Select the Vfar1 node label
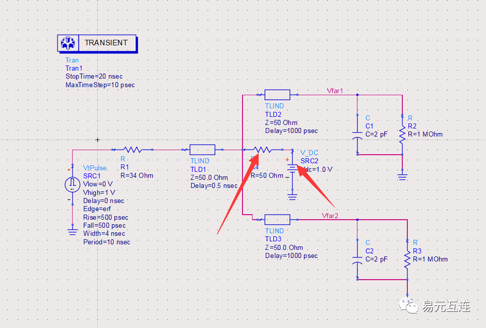 pos(335,90)
